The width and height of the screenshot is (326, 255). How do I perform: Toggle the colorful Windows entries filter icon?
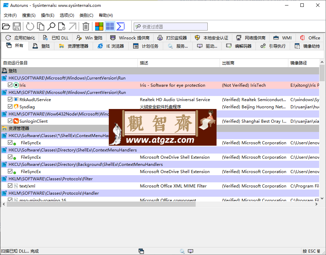click(x=99, y=26)
